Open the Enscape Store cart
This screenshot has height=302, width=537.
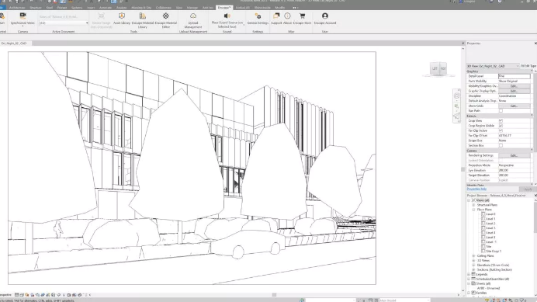[302, 16]
